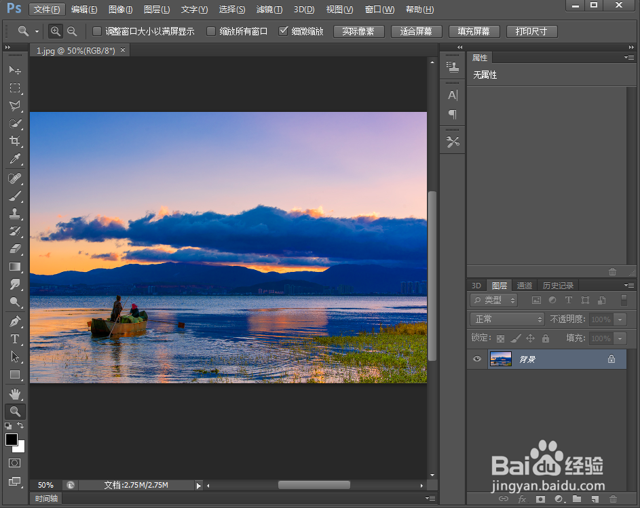Open the foreground color black swatch
Image resolution: width=640 pixels, height=508 pixels.
(x=12, y=439)
